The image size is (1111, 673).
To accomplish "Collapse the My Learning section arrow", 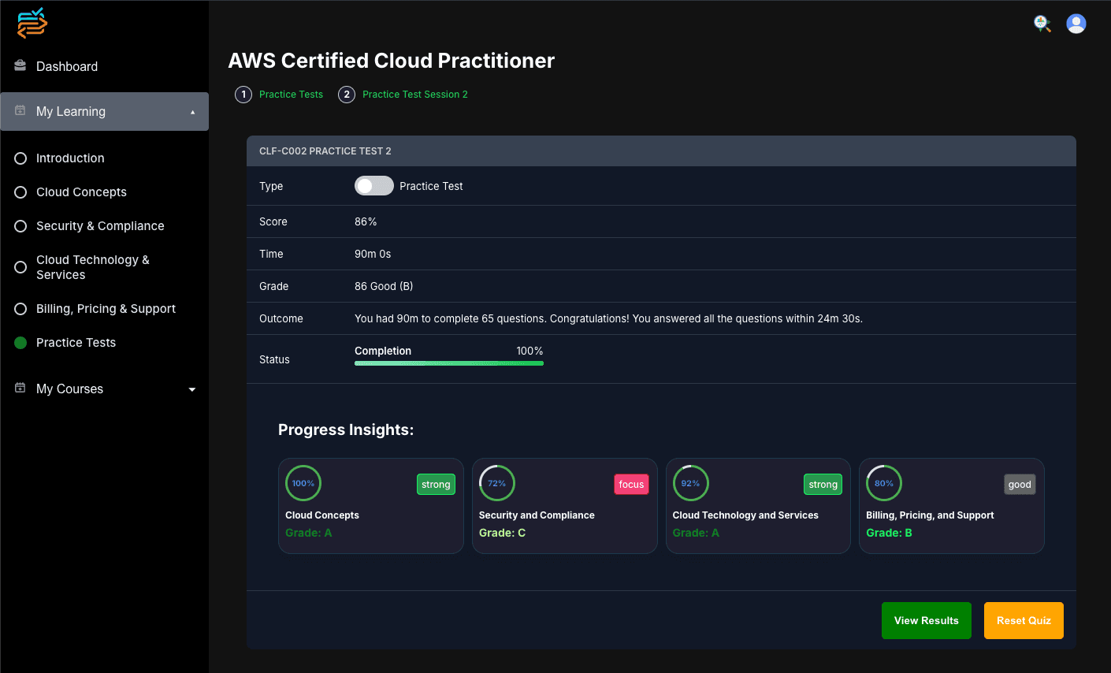I will [x=192, y=112].
